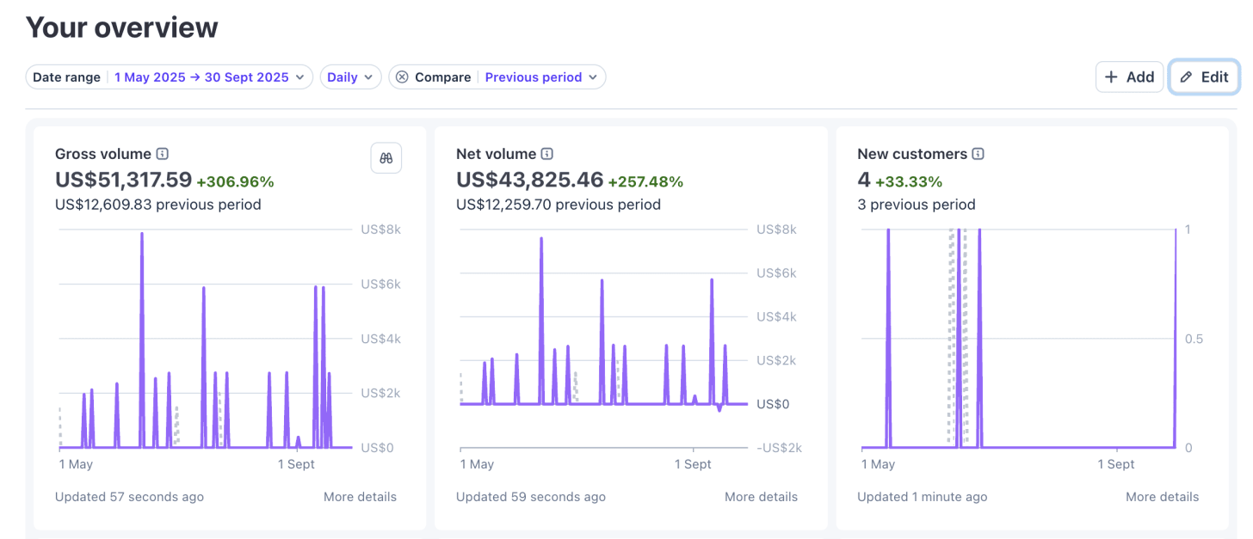The height and width of the screenshot is (539, 1253).
Task: Click the Edit button
Action: coord(1204,77)
